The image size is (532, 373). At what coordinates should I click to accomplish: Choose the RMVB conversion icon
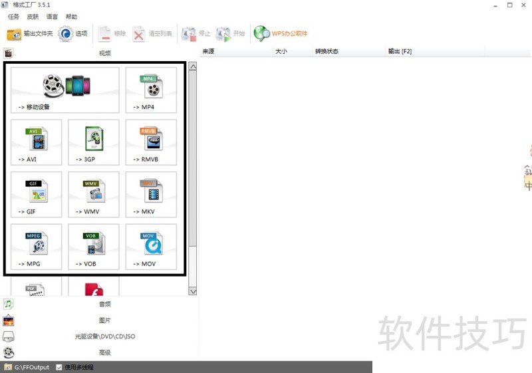[x=151, y=142]
